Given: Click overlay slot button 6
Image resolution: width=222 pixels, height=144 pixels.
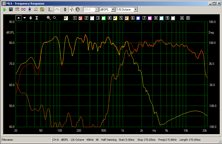Looking at the screenshot, I should click(x=133, y=18).
